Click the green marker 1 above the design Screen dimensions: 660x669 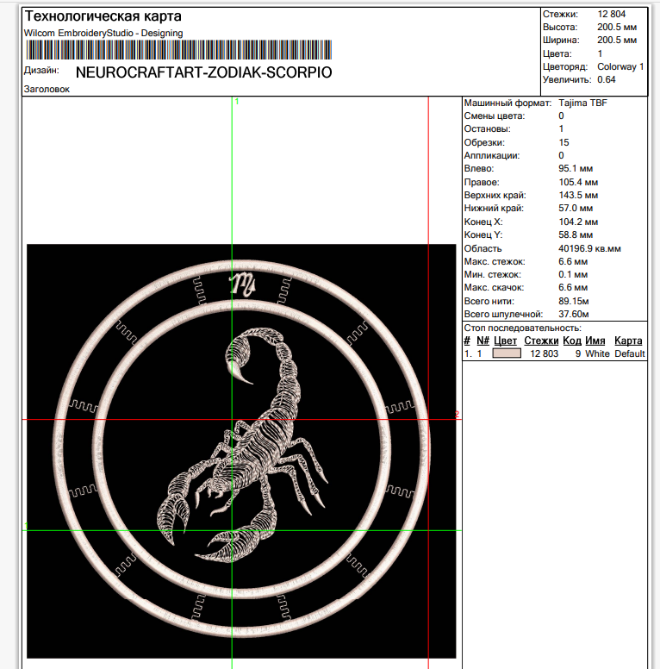(x=236, y=102)
